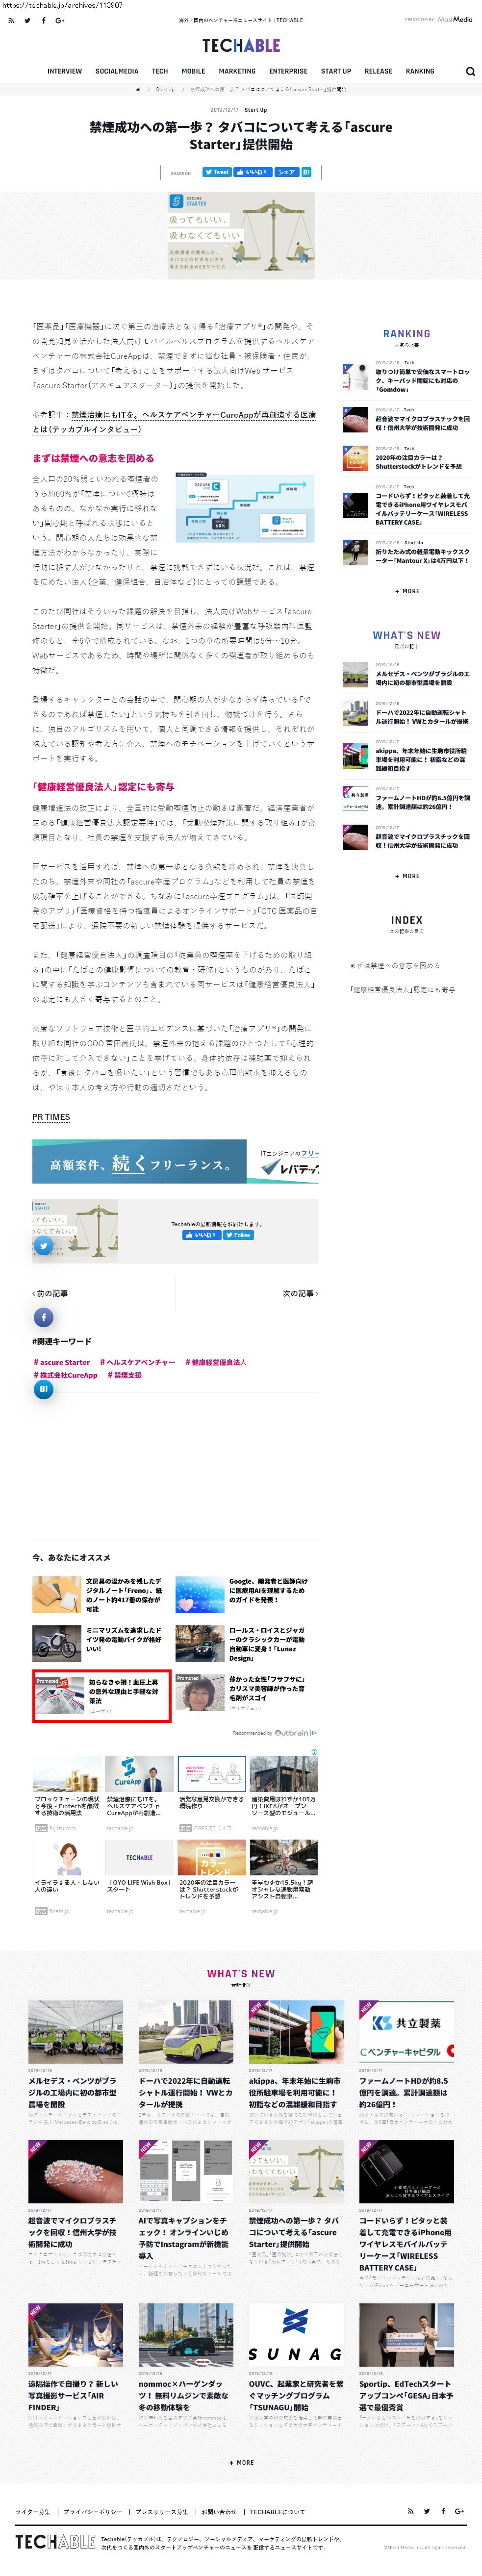
Task: Open the RSS feed icon in top header
Action: point(11,20)
